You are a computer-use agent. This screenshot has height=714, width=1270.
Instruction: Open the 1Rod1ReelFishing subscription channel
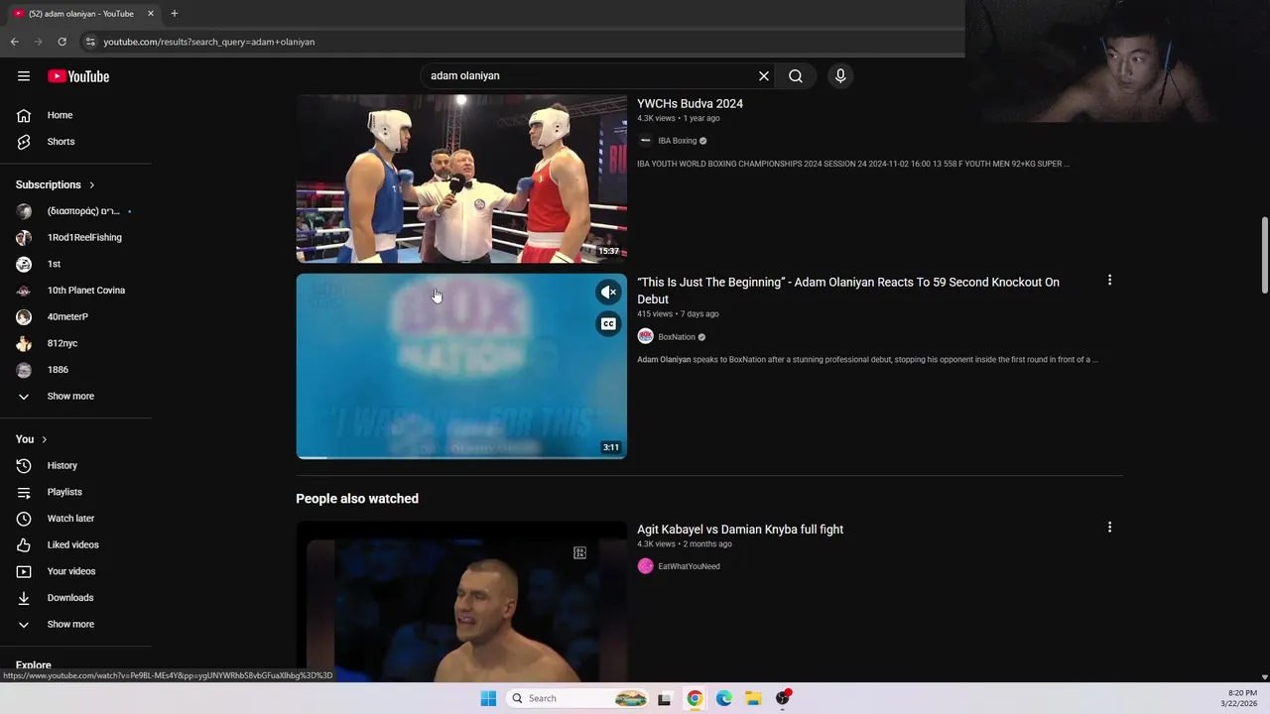tap(76, 238)
